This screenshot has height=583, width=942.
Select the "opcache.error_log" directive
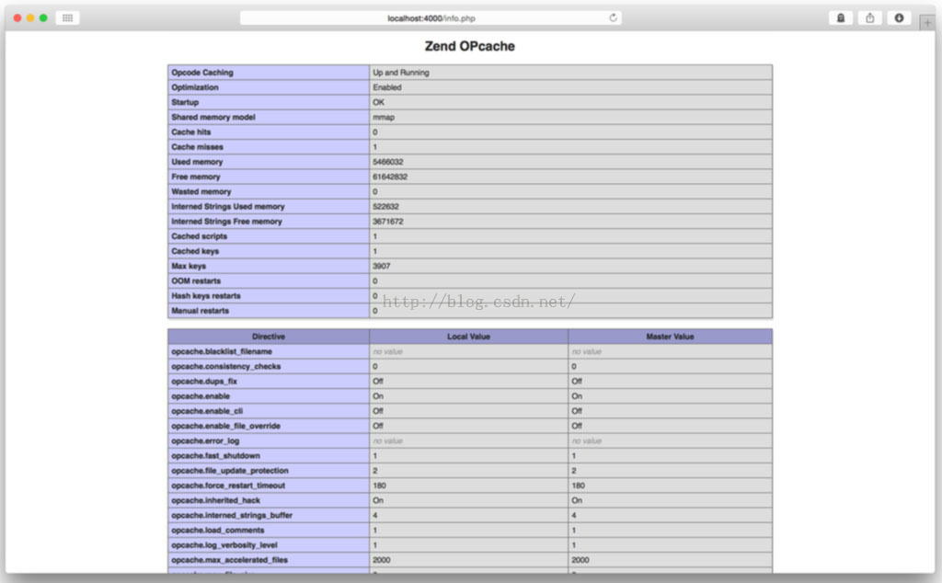(x=205, y=441)
